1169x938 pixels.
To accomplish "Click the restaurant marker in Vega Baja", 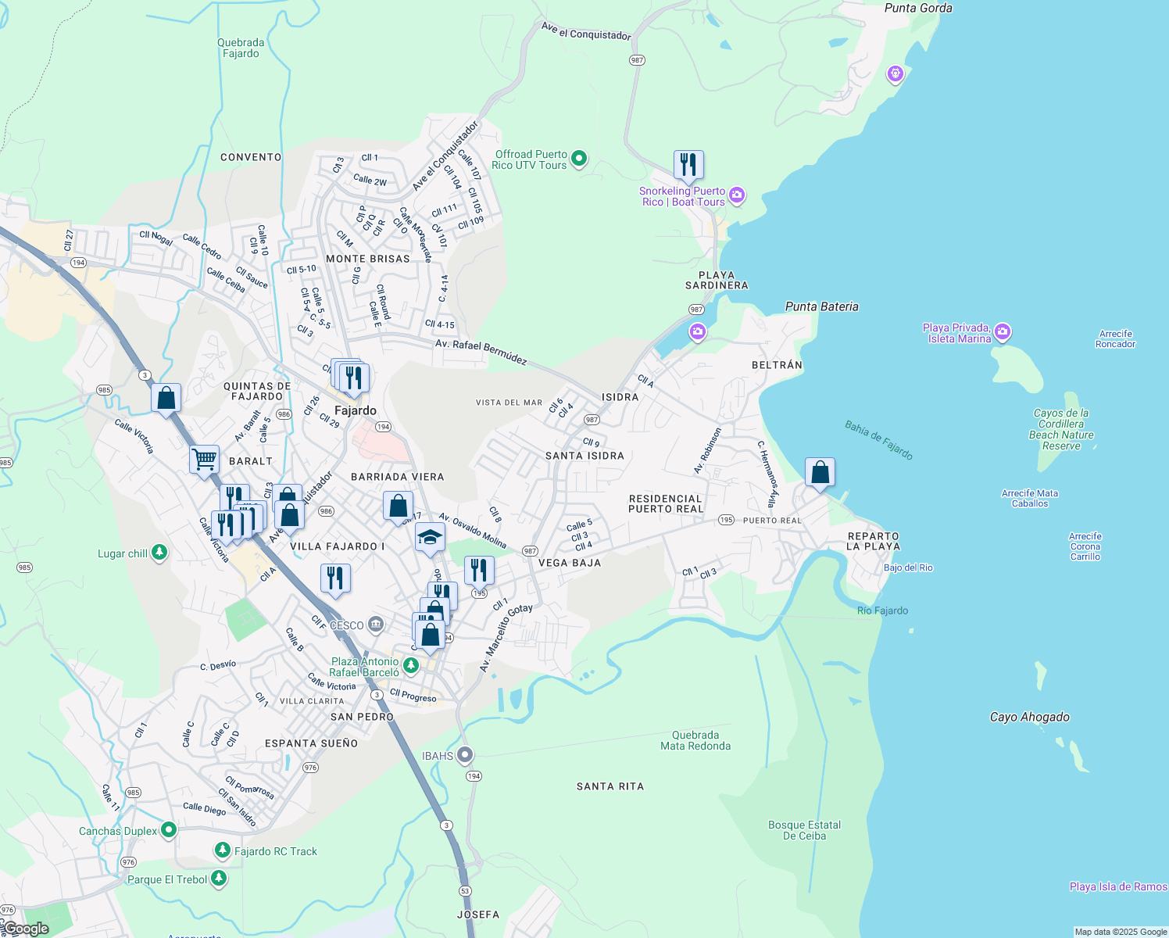I will [x=479, y=571].
